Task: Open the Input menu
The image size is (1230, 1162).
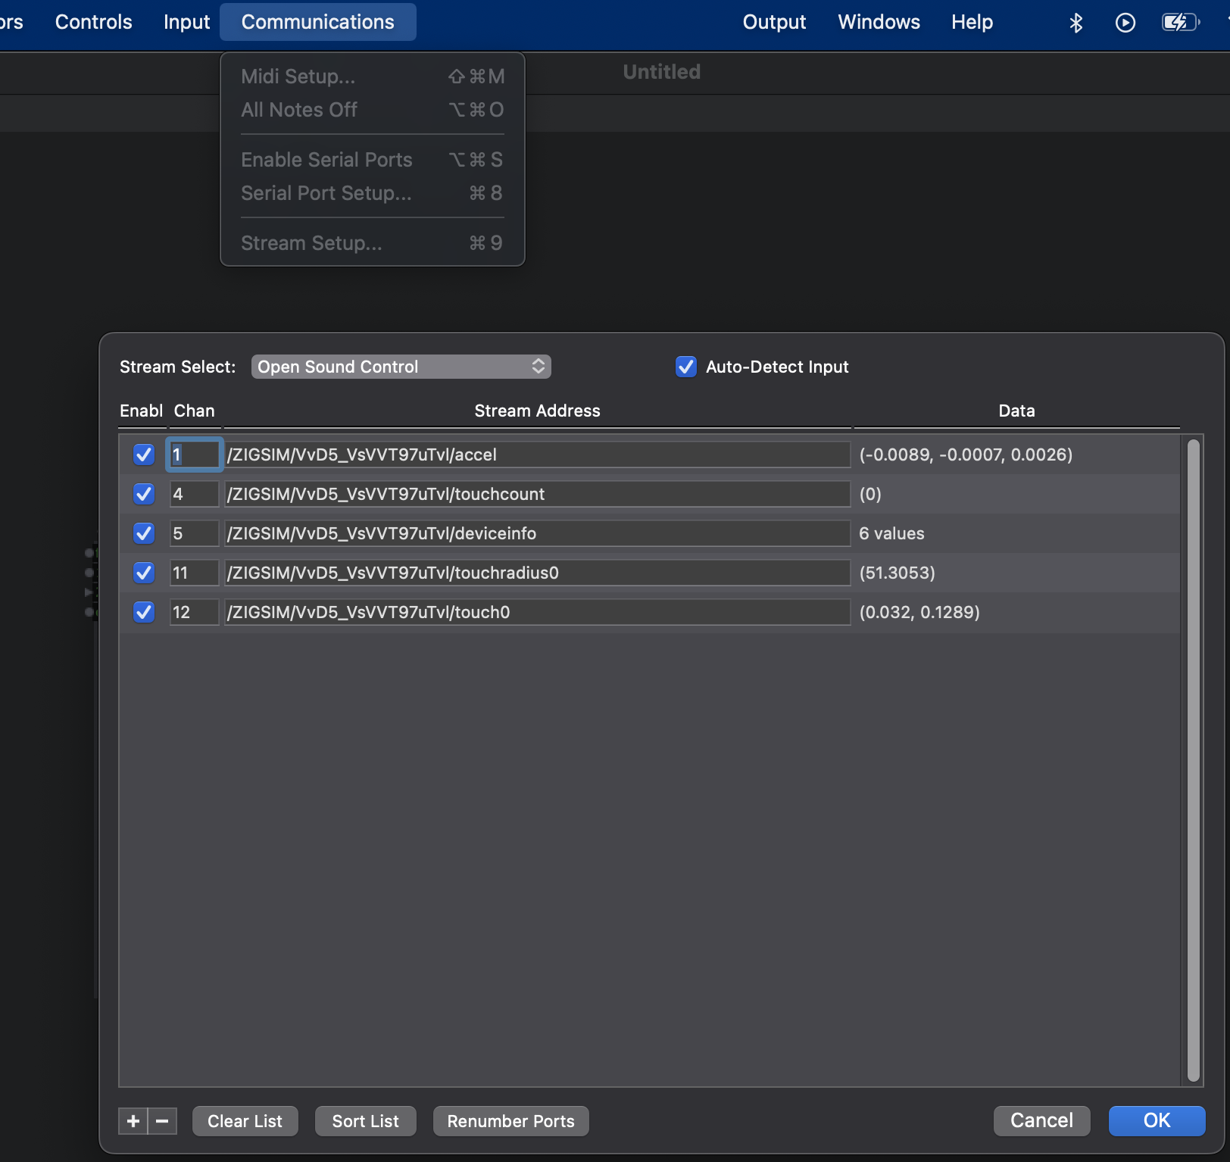Action: point(186,22)
